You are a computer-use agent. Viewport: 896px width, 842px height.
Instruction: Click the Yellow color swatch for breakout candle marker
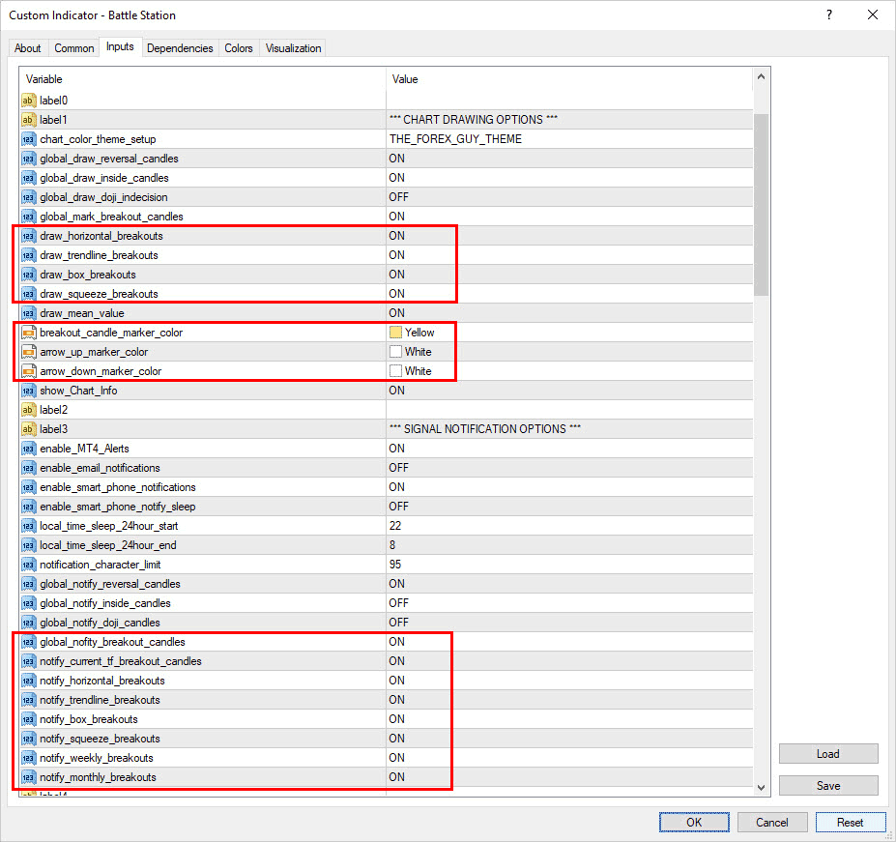(x=395, y=333)
